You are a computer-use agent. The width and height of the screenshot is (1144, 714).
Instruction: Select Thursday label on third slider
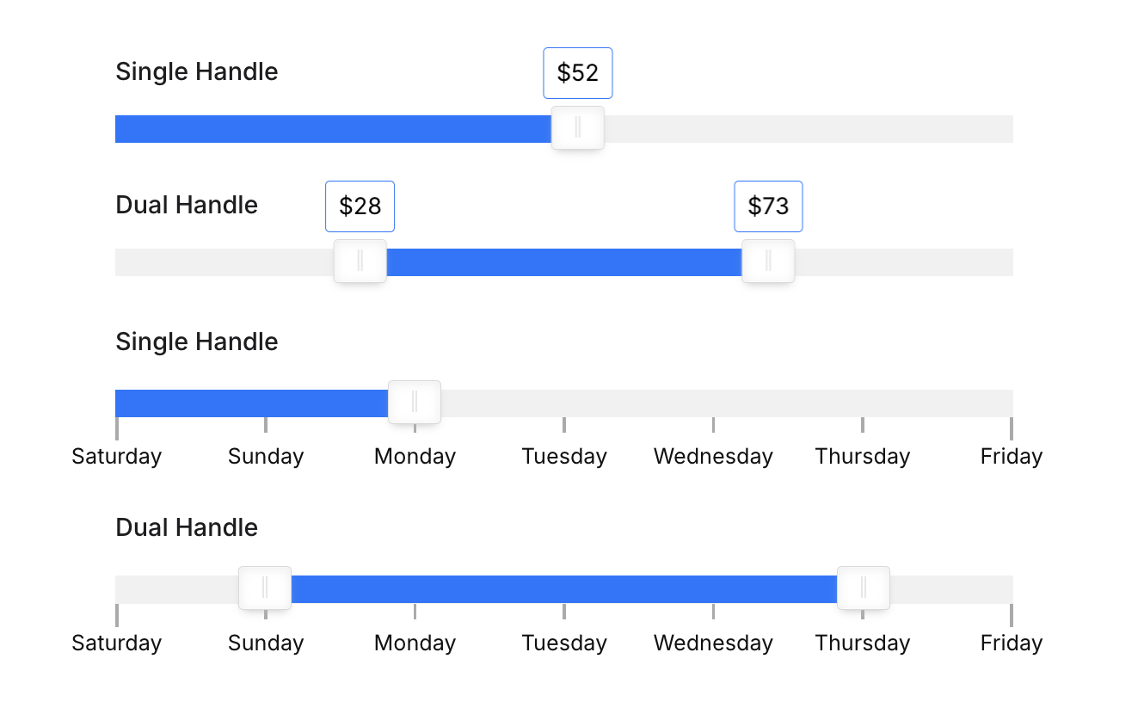click(x=863, y=456)
